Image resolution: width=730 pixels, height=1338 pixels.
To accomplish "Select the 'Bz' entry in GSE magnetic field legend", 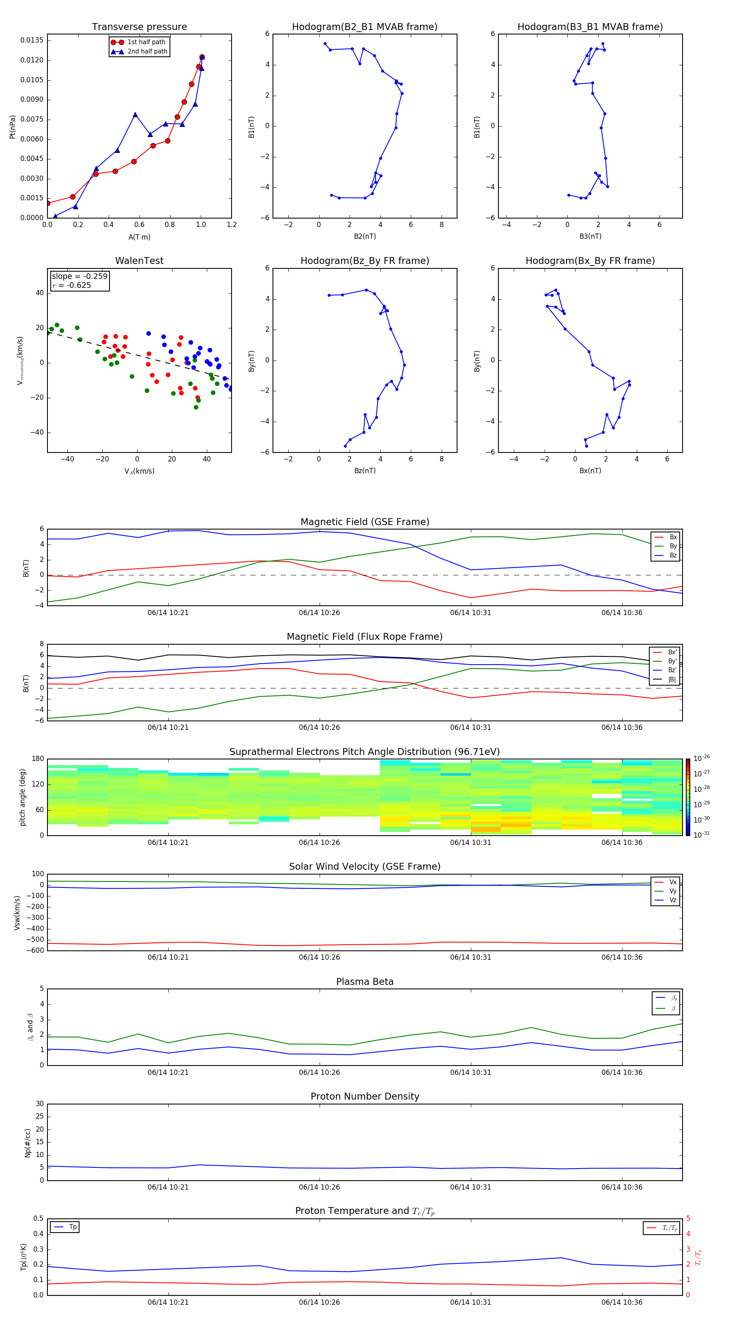I will (x=666, y=555).
